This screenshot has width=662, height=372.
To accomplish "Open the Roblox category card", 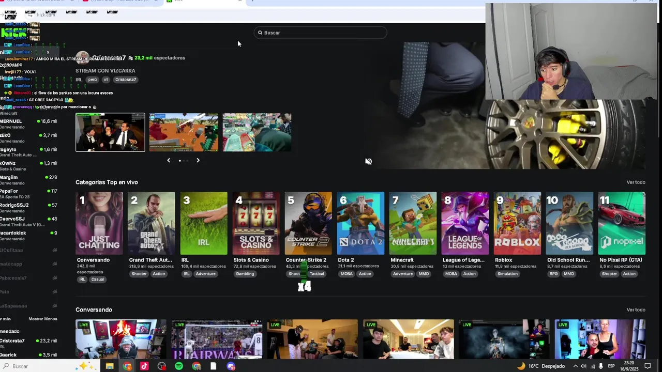I will pyautogui.click(x=517, y=224).
